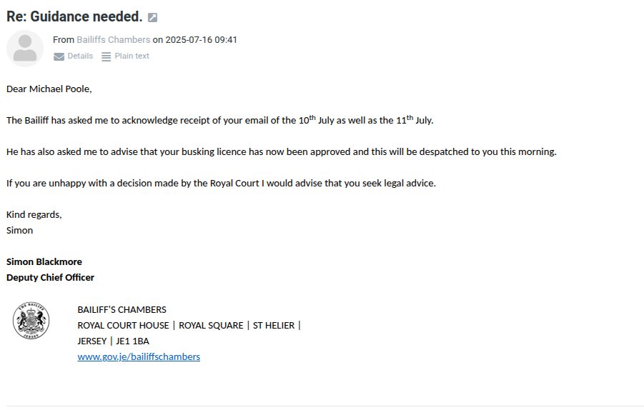Viewport: 644px width, 410px height.
Task: Expand the message Details label
Action: click(x=80, y=56)
